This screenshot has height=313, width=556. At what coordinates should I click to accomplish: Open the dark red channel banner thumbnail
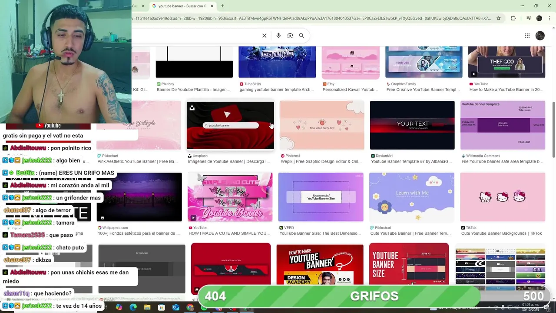(231, 264)
